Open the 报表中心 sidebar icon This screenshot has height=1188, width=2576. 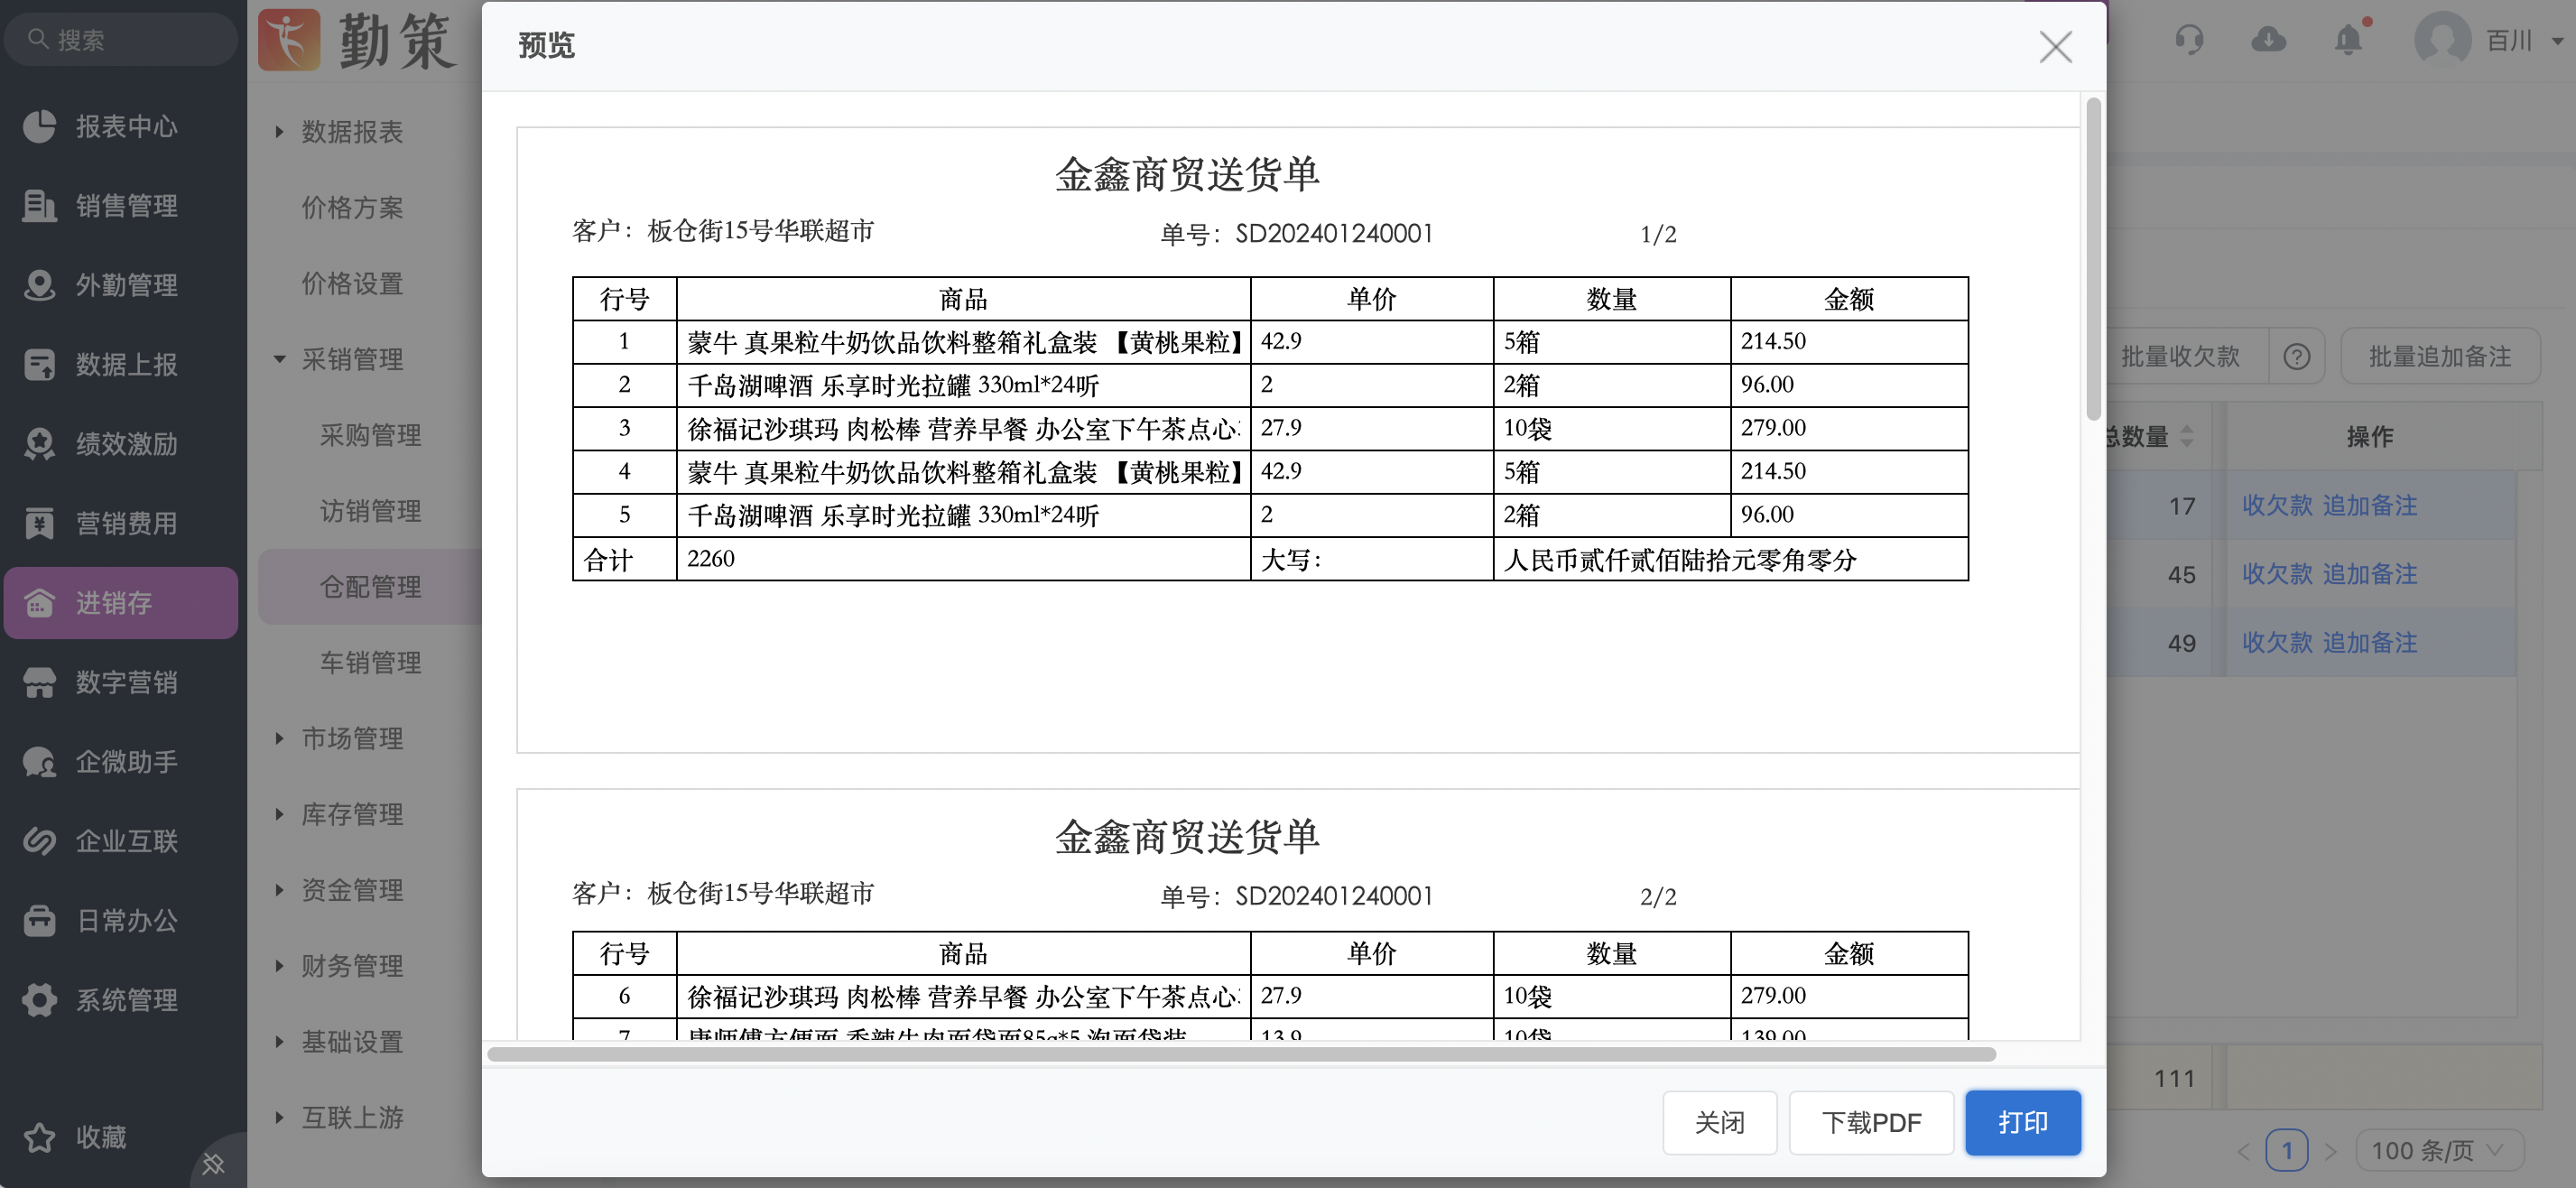39,126
